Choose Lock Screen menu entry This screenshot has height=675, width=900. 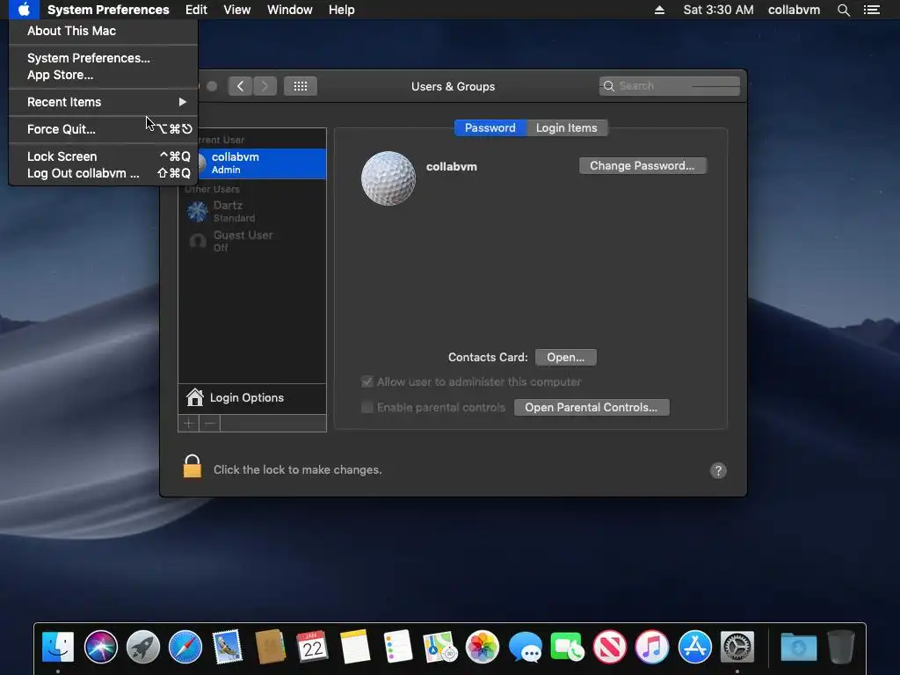(104, 156)
